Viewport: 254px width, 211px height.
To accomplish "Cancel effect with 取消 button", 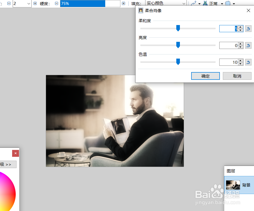I will tap(237, 76).
